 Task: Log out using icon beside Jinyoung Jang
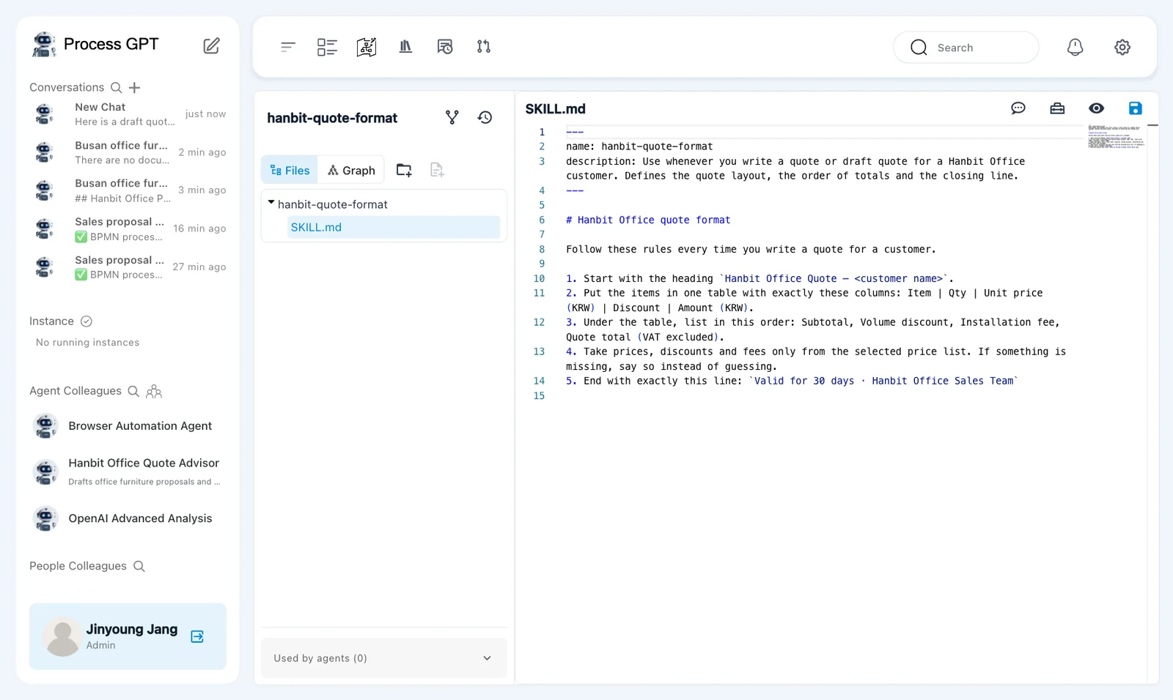tap(197, 636)
